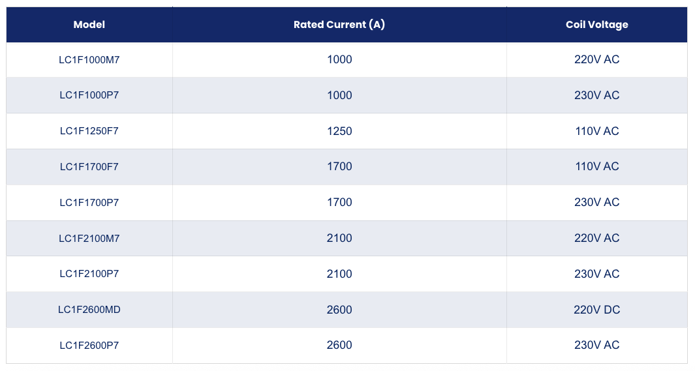This screenshot has height=371, width=695.
Task: Select the LC1F1250F7 model cell
Action: [x=89, y=131]
